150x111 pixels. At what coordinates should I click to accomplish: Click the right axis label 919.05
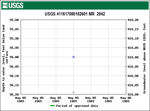coord(133,48)
